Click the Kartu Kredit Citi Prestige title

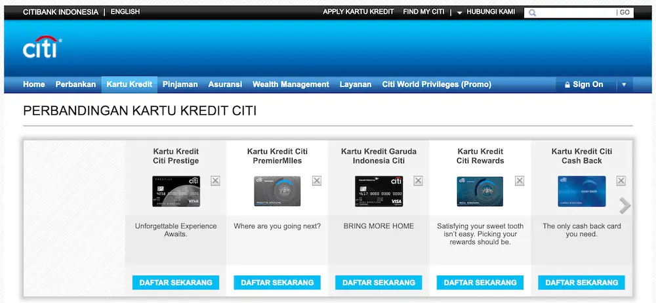coord(176,156)
